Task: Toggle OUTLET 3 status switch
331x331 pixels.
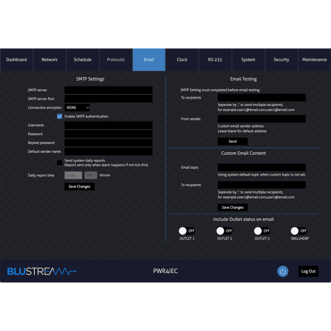Action: [262, 231]
